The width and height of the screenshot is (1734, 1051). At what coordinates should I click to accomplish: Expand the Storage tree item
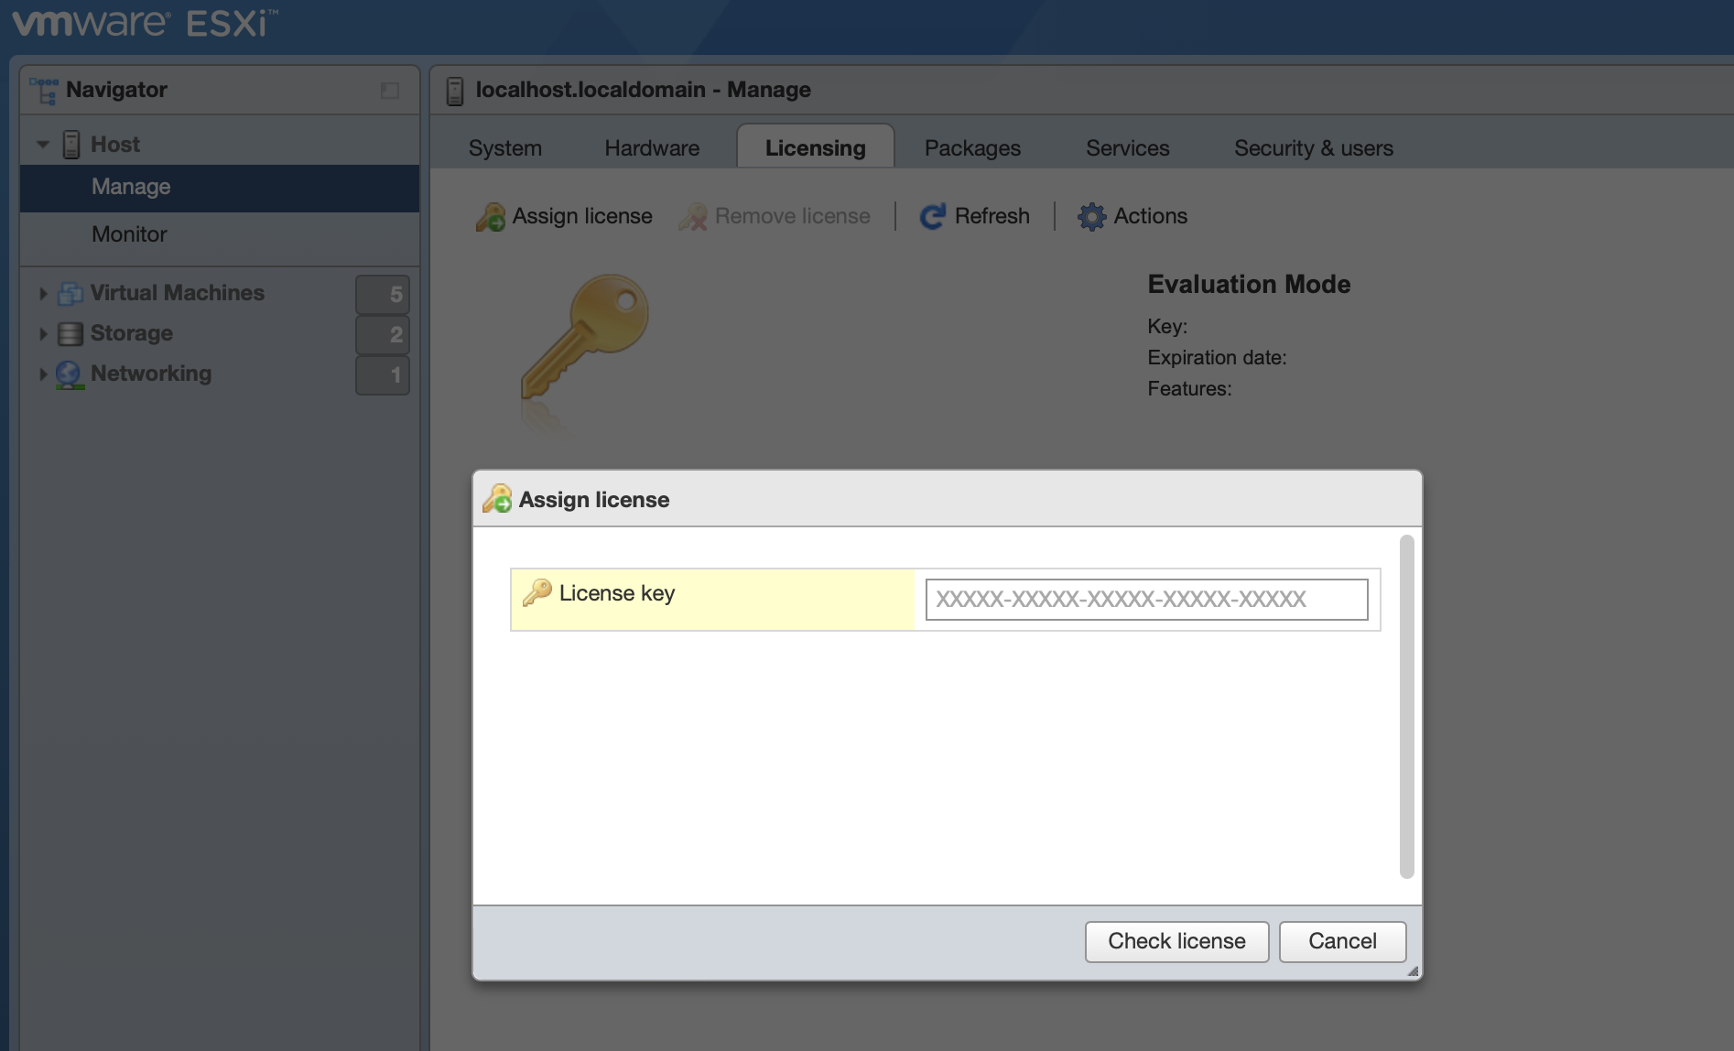(x=42, y=333)
